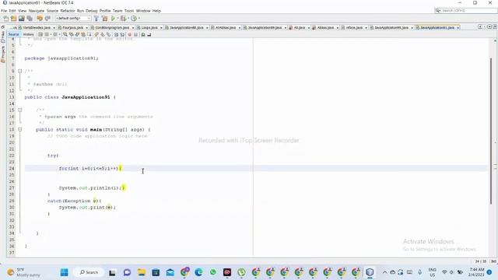Viewport: 498px width, 280px height.
Task: Select the Source view button
Action: (14, 34)
